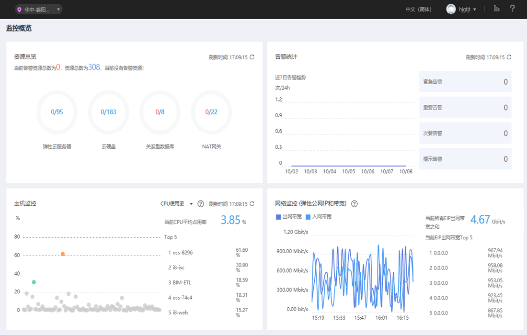Open the 重要告警 alarm row

[465, 107]
